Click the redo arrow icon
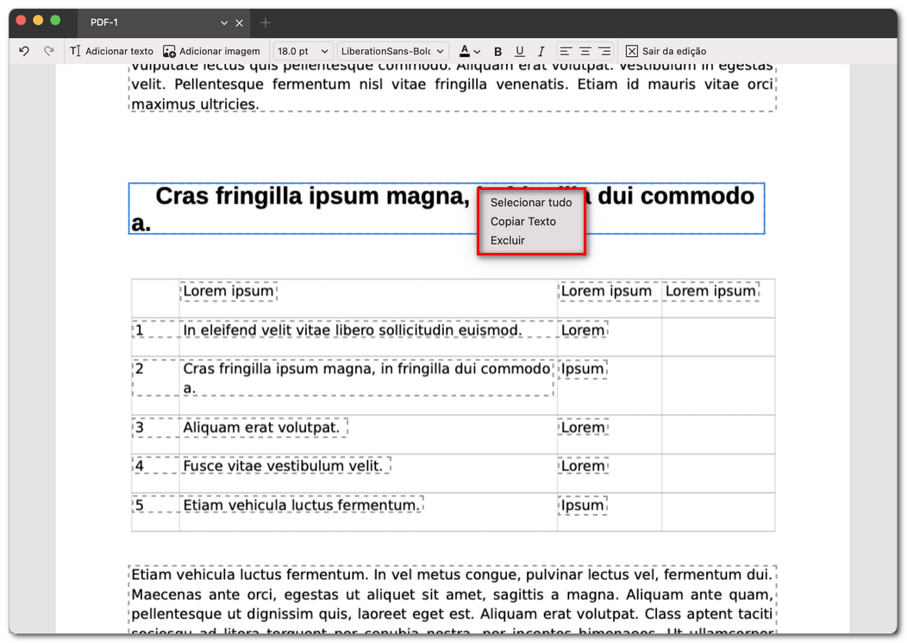The height and width of the screenshot is (643, 907). click(49, 51)
